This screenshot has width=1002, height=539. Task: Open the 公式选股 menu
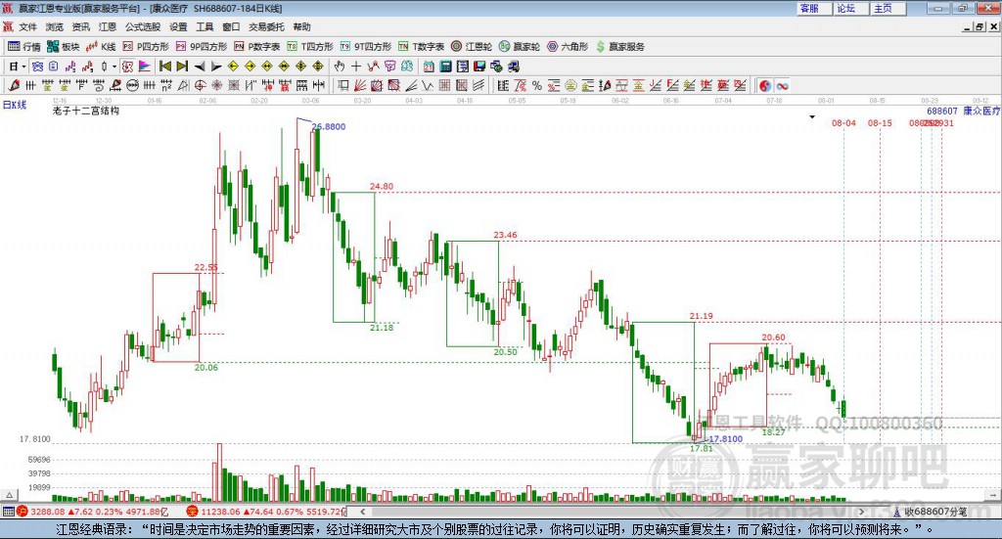143,26
